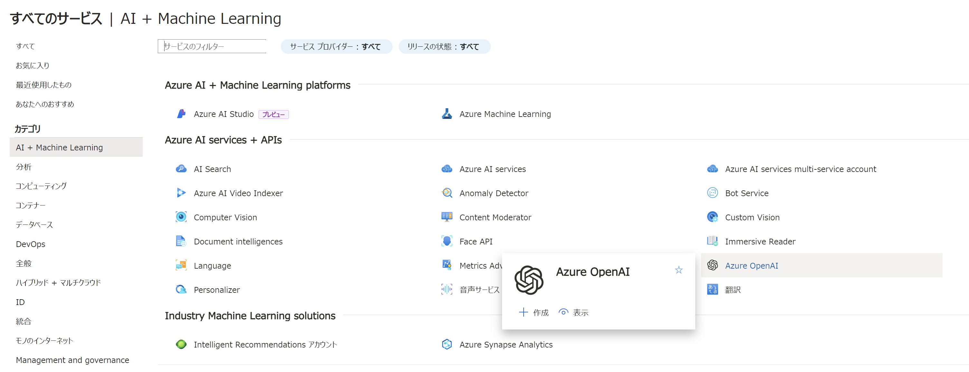This screenshot has width=969, height=372.
Task: Click the 翻訳 translator icon
Action: pyautogui.click(x=712, y=289)
